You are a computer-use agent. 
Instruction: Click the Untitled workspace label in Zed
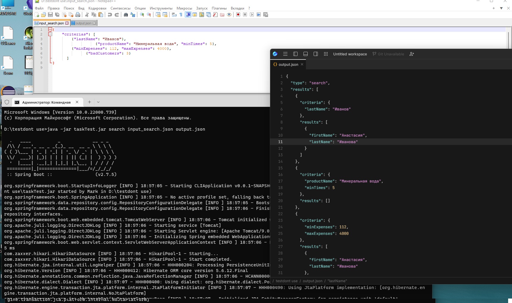coord(350,54)
